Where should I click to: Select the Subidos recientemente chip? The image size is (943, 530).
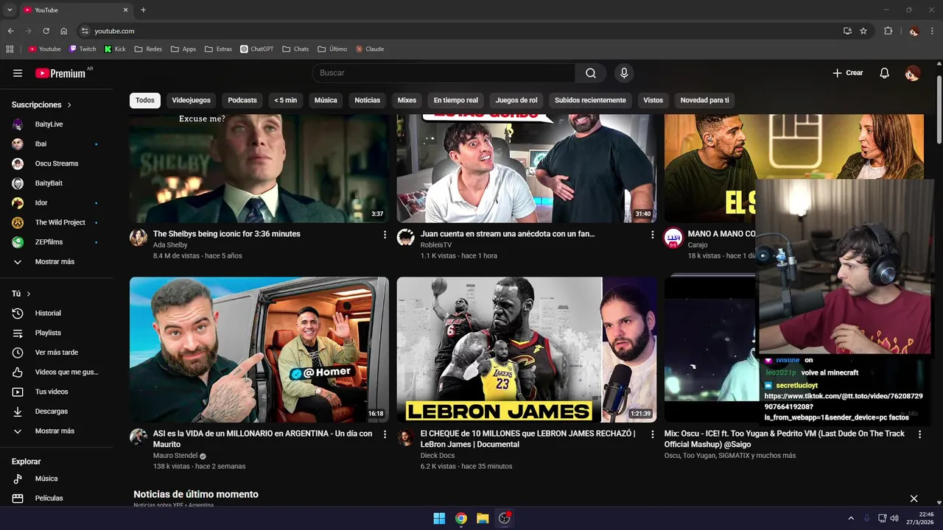pyautogui.click(x=590, y=100)
